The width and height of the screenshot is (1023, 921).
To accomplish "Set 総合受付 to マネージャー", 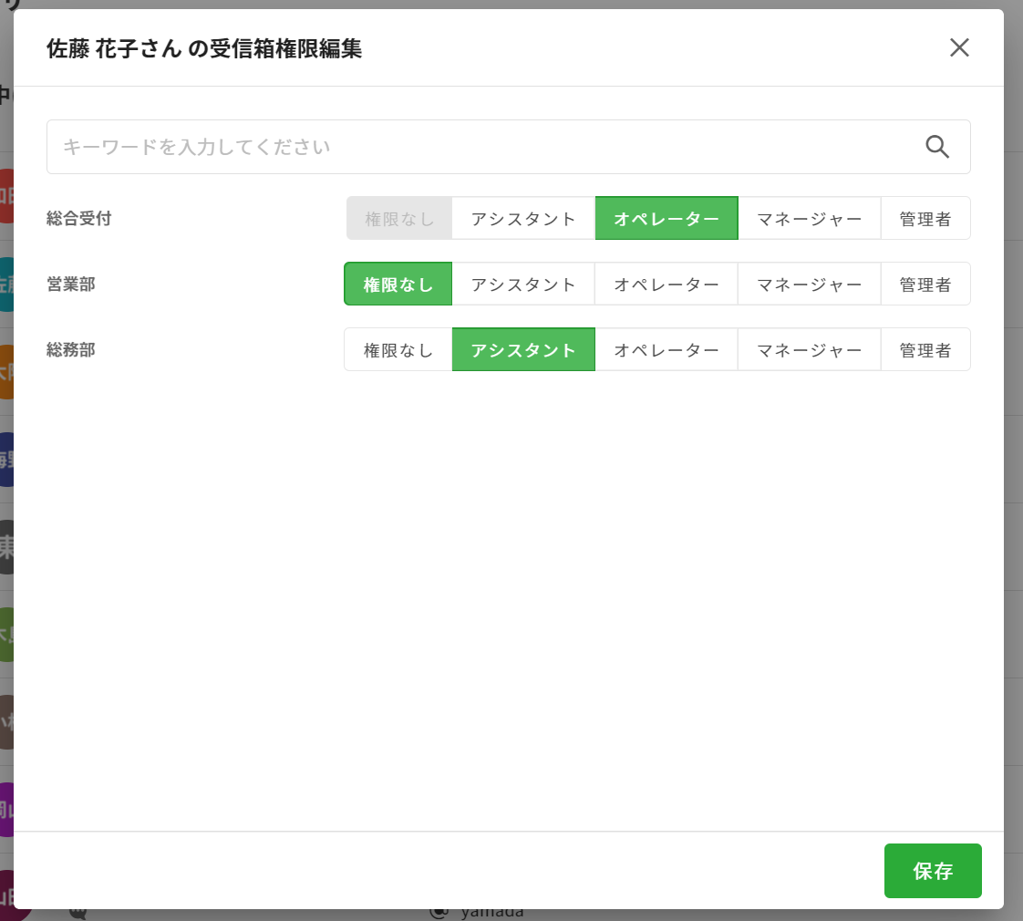I will pos(809,219).
